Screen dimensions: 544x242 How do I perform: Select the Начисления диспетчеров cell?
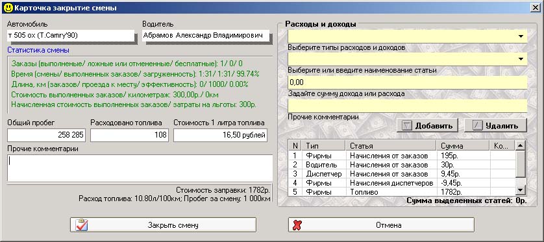(391, 183)
